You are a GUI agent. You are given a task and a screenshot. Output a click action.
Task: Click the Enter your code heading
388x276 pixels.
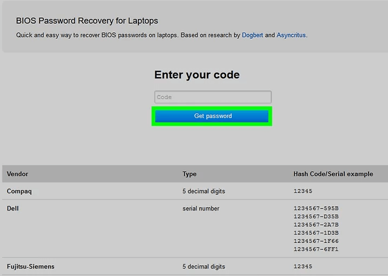[x=197, y=75]
